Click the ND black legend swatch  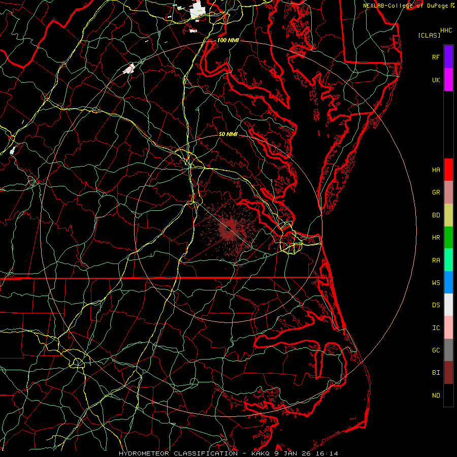tap(448, 395)
